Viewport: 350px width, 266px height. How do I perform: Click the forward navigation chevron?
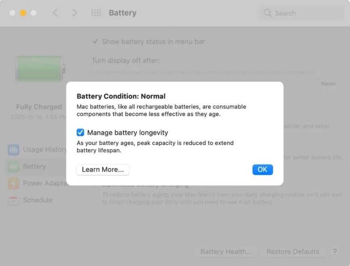[x=75, y=13]
